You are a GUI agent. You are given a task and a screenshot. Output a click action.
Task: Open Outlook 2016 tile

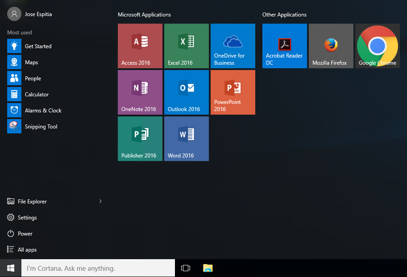tap(187, 92)
